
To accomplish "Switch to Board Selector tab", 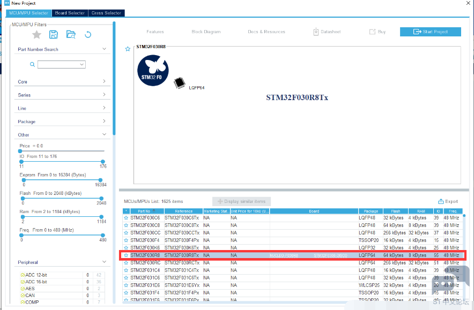I will click(x=70, y=13).
